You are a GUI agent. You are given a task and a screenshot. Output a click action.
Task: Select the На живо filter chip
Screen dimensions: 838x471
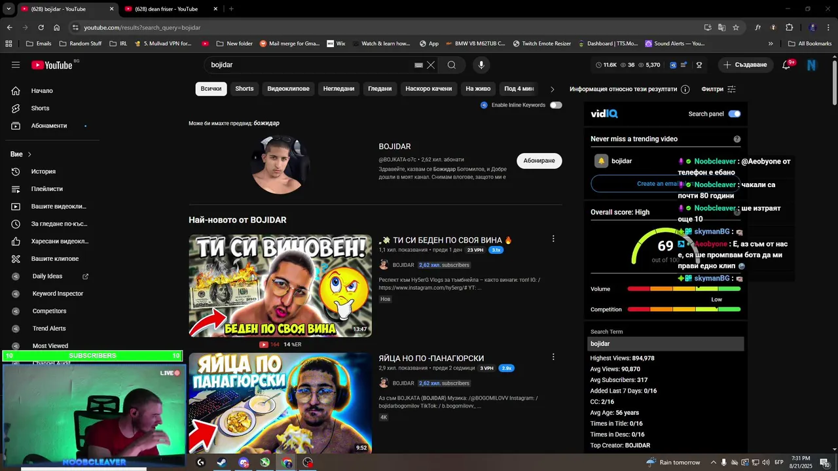pyautogui.click(x=478, y=89)
